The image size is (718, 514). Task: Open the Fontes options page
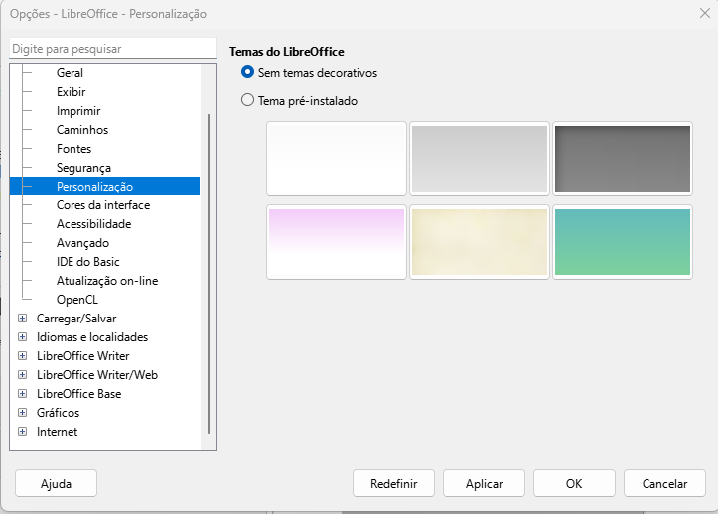73,148
